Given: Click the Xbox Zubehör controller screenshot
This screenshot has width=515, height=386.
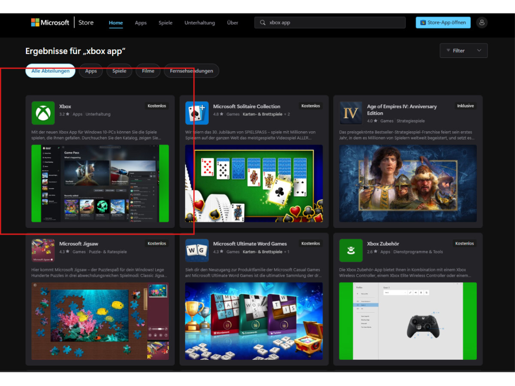Looking at the screenshot, I should tap(408, 321).
